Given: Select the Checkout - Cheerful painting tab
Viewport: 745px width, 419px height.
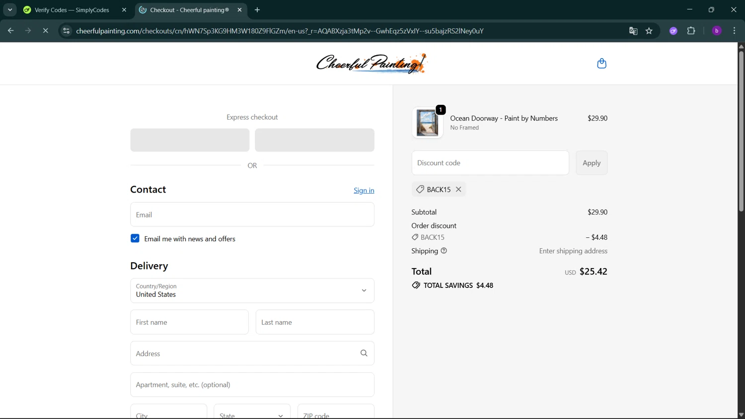Looking at the screenshot, I should coord(189,10).
